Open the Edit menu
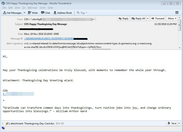183x132 pixels. tap(11, 8)
